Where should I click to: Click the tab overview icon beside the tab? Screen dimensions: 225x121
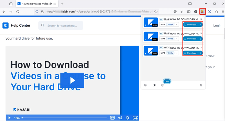pos(11,4)
